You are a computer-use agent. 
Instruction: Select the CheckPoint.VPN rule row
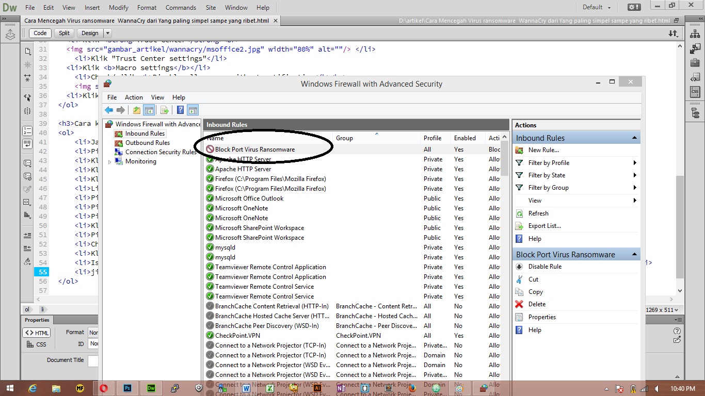point(352,336)
